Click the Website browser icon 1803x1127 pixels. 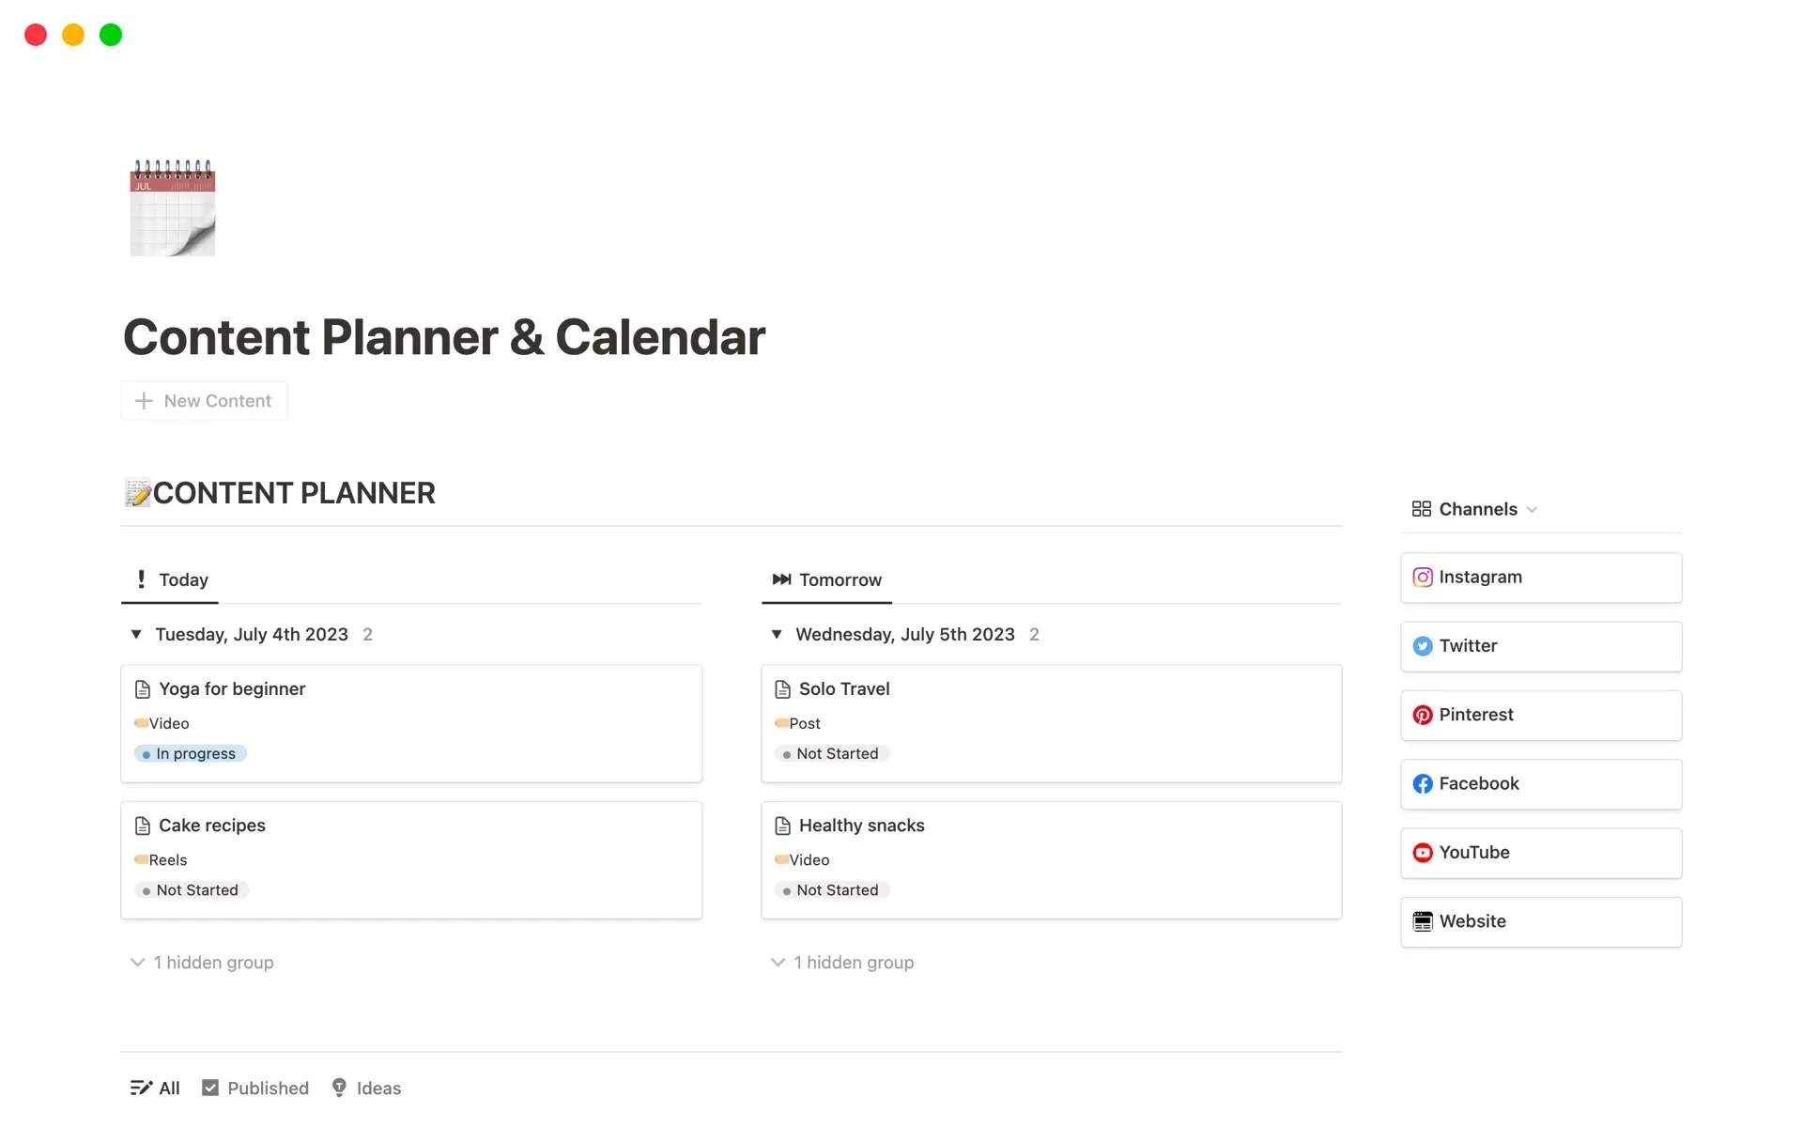[x=1423, y=921]
